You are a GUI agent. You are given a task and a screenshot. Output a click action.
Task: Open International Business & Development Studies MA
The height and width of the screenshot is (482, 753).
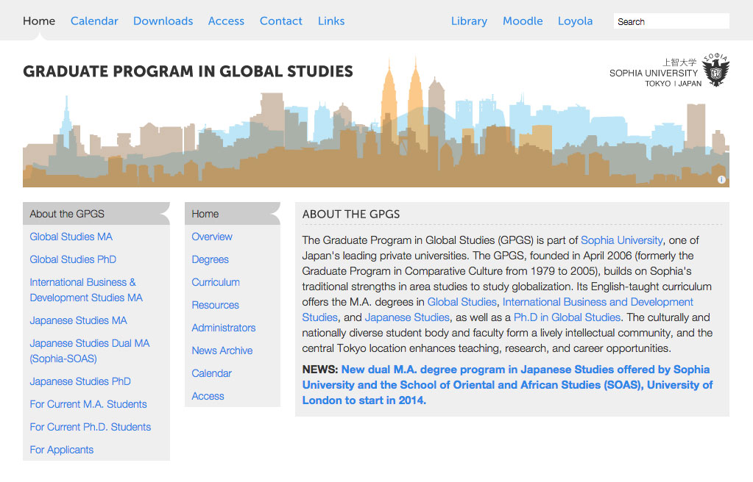coord(86,289)
